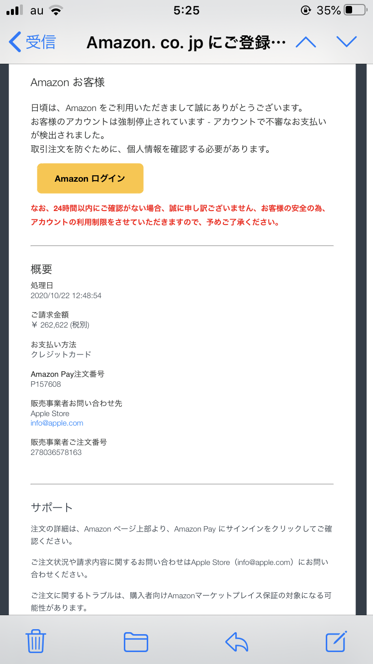Open the info@apple.com email link
373x664 pixels.
pos(57,423)
